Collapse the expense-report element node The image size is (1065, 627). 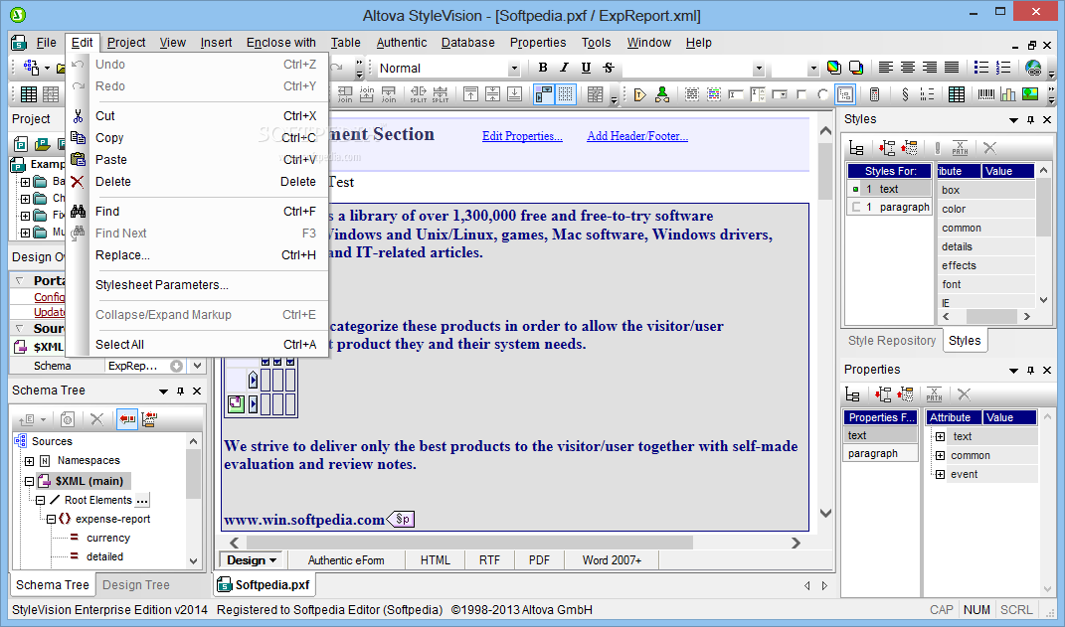[x=51, y=519]
